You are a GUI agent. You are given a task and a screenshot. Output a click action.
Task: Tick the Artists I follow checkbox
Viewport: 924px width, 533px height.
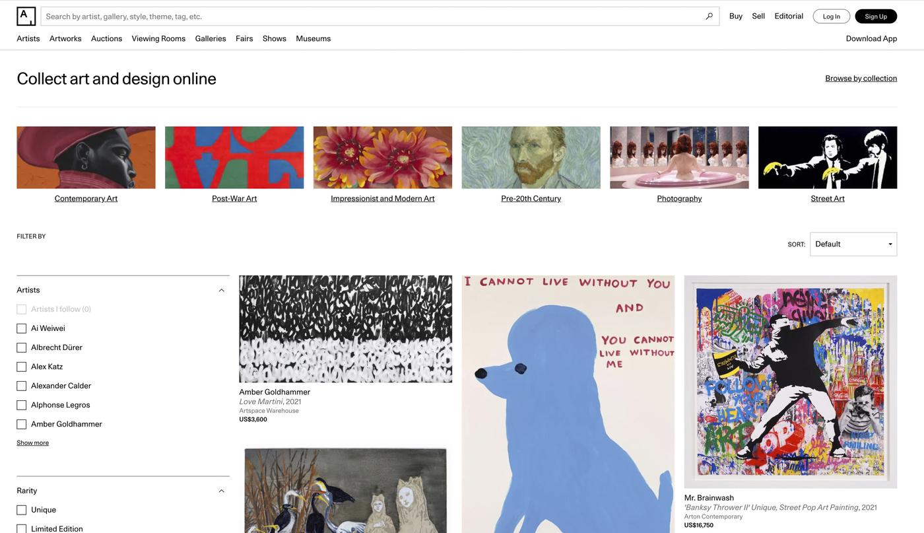[x=21, y=309]
